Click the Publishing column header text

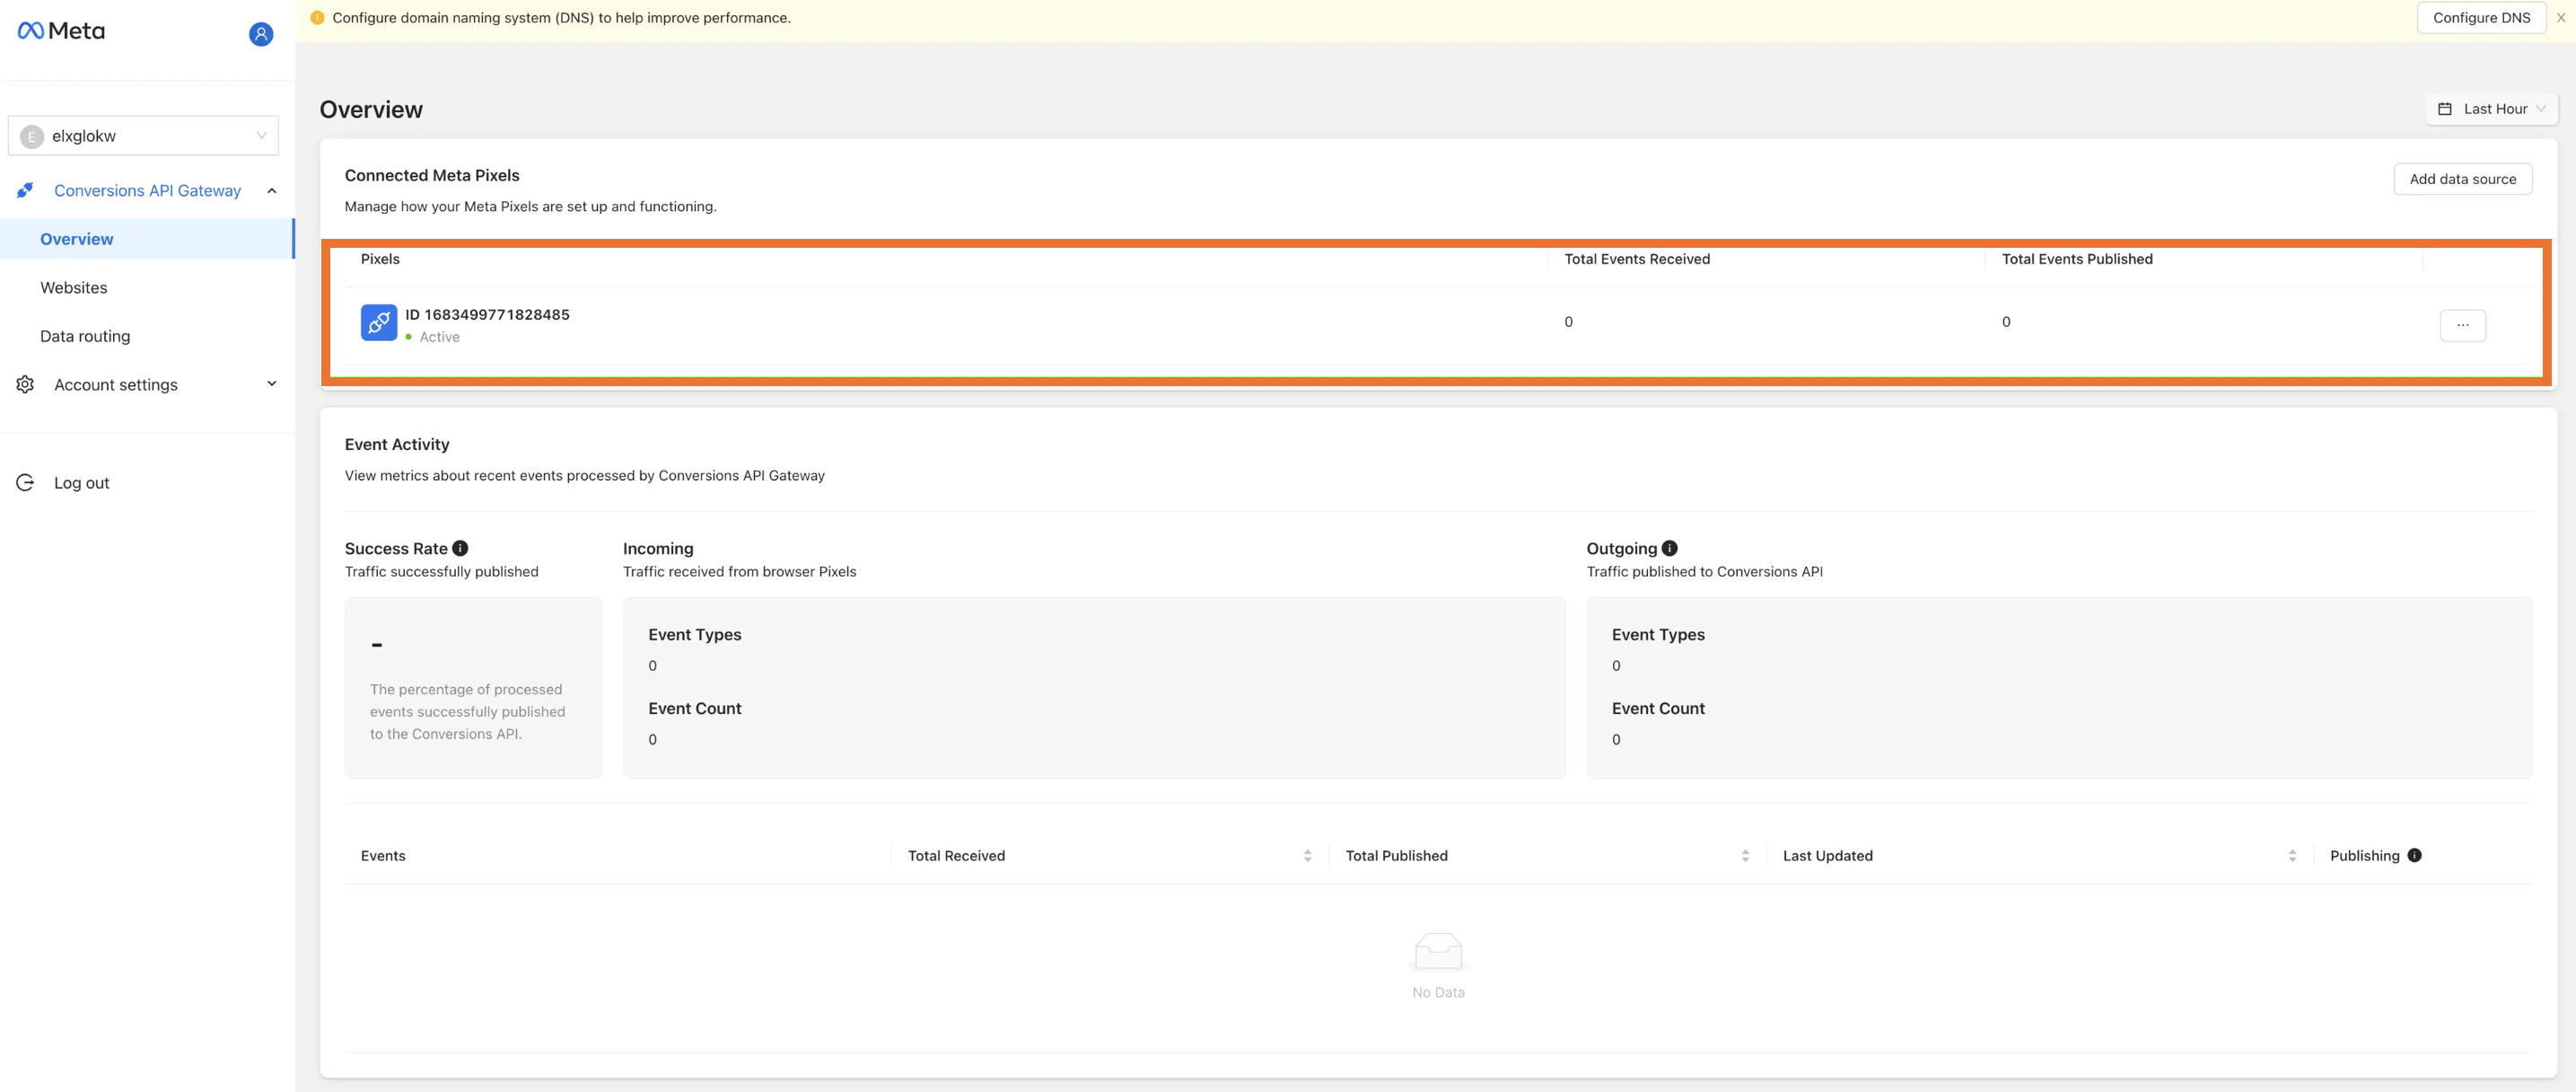click(2364, 856)
